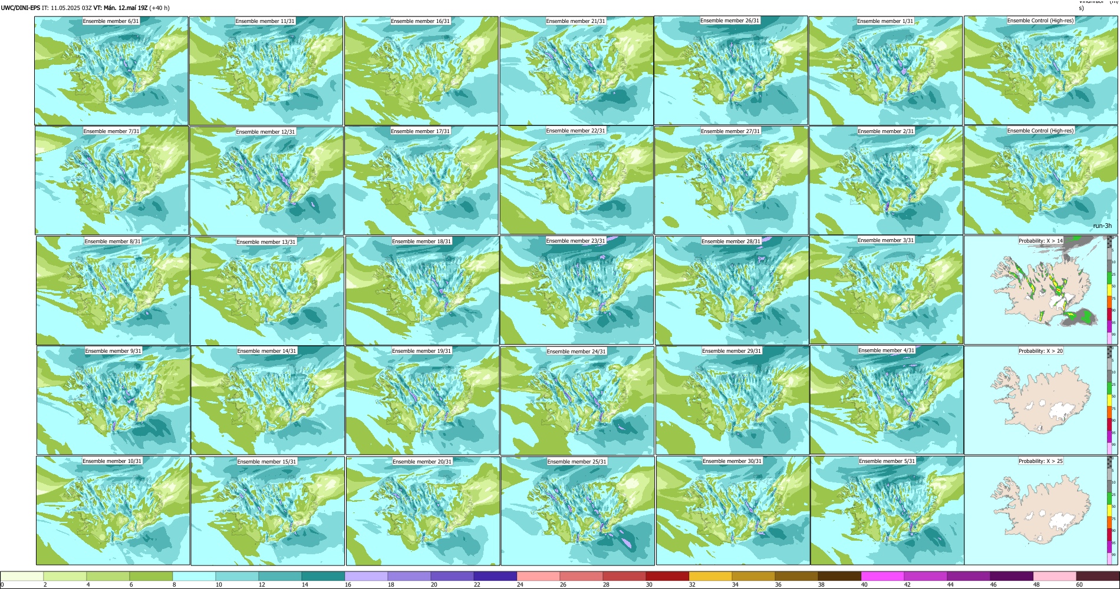Viewport: 1120px width, 589px height.
Task: Pick the dark maroon 60+ legend swatch
Action: click(x=1098, y=576)
